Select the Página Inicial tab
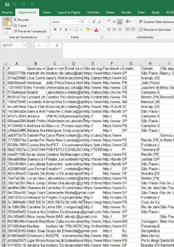 [x=27, y=13]
